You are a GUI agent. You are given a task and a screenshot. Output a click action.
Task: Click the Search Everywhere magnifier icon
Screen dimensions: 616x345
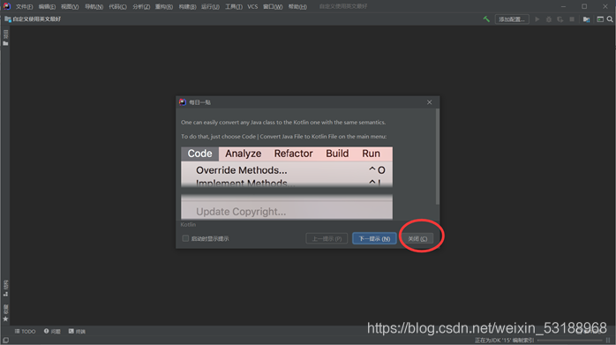click(610, 19)
